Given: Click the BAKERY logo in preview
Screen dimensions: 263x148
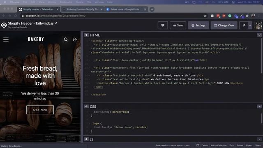Looking at the screenshot, I should click(36, 39).
